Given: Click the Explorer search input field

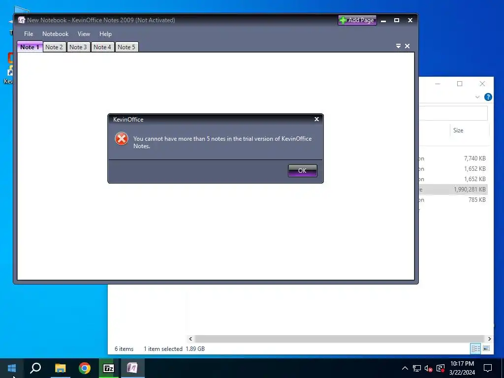Looking at the screenshot, I should point(453,113).
